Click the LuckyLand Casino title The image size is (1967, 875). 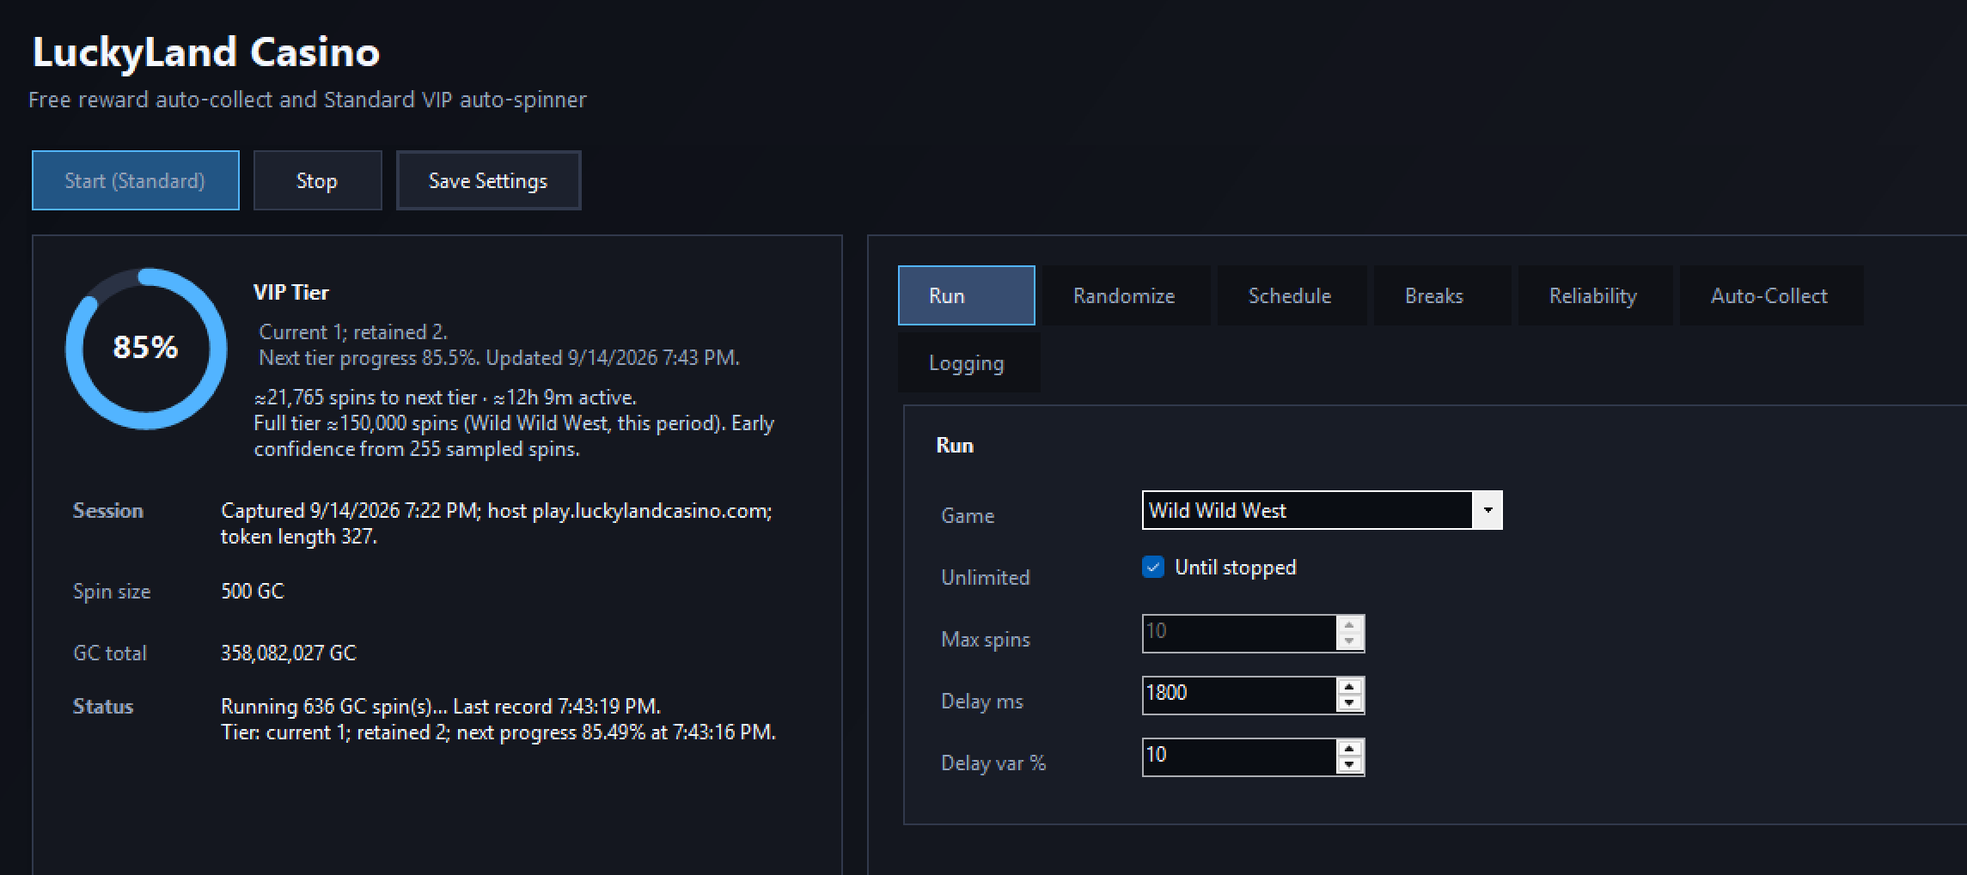tap(206, 52)
